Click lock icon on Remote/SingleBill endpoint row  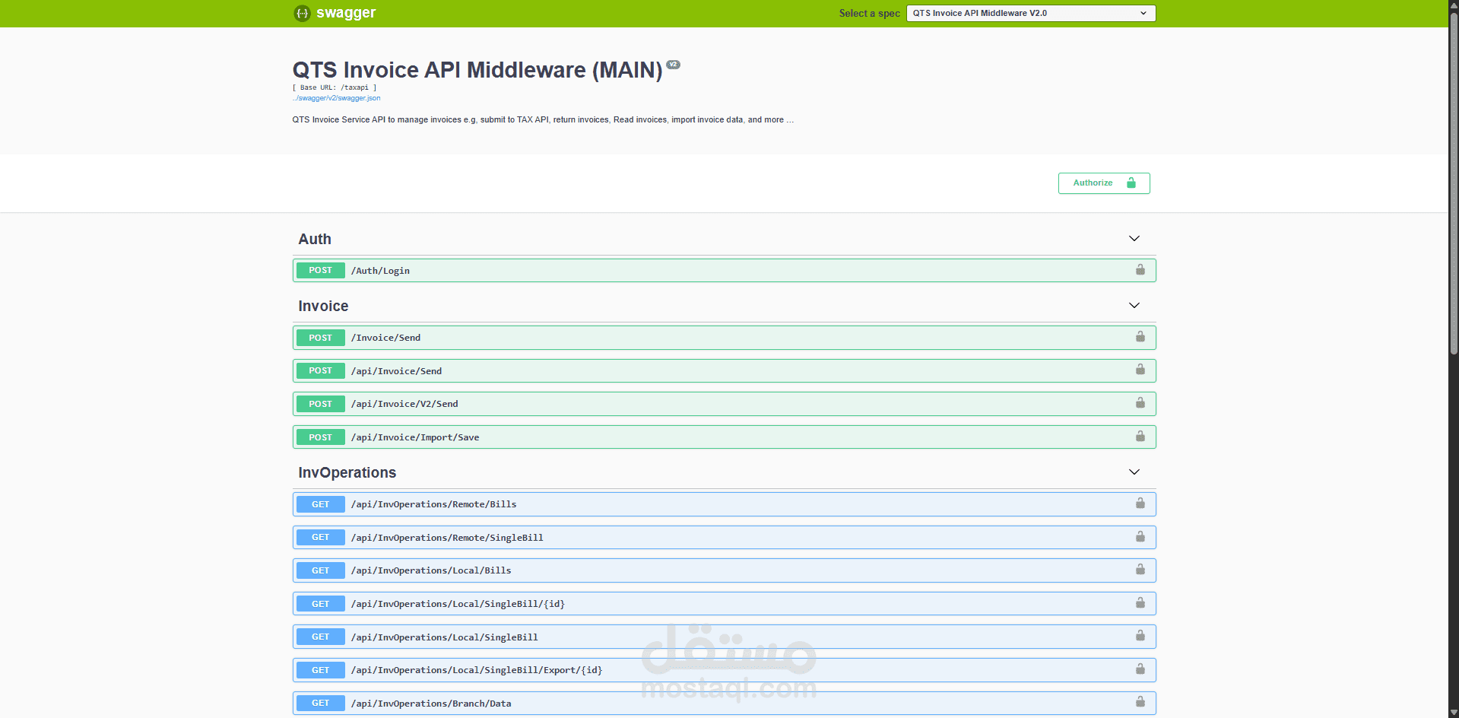[1140, 537]
